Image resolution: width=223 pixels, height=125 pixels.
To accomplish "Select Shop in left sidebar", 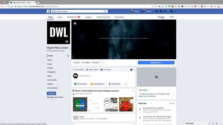I will (x=49, y=76).
